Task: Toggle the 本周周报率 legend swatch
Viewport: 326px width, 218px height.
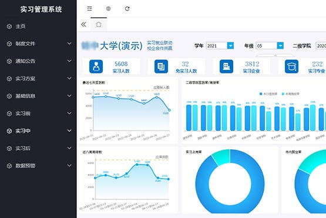Action: pos(283,94)
